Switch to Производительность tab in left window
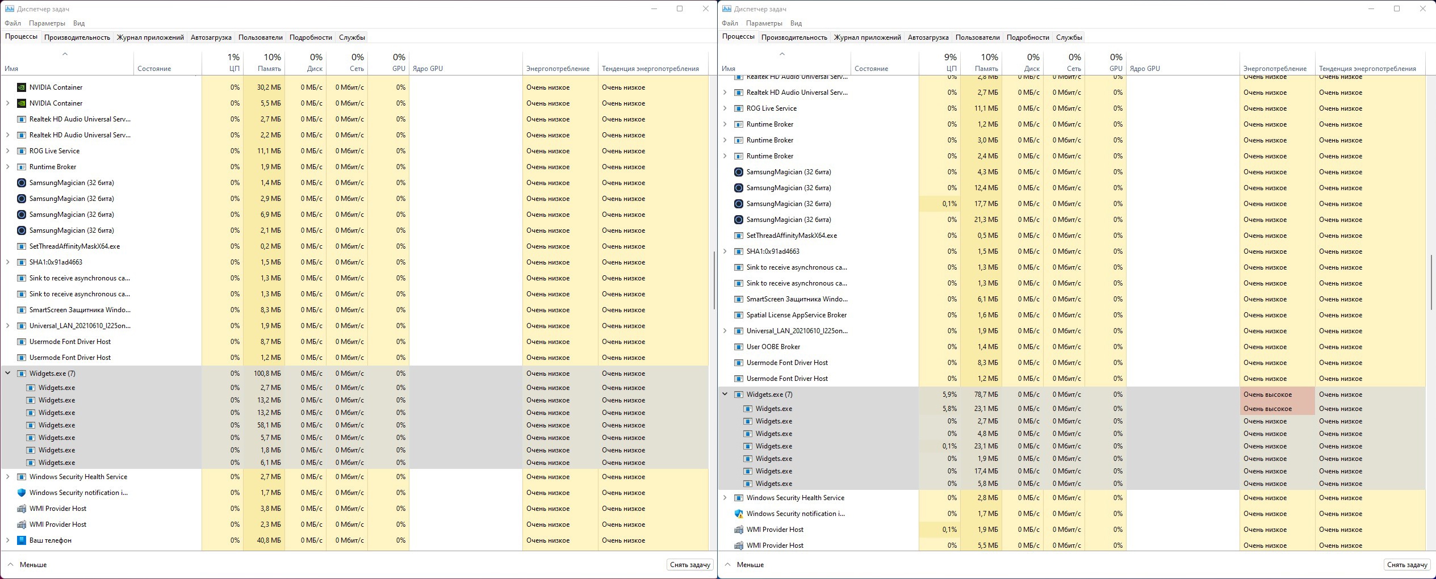Screen dimensions: 1436x579 [x=77, y=37]
